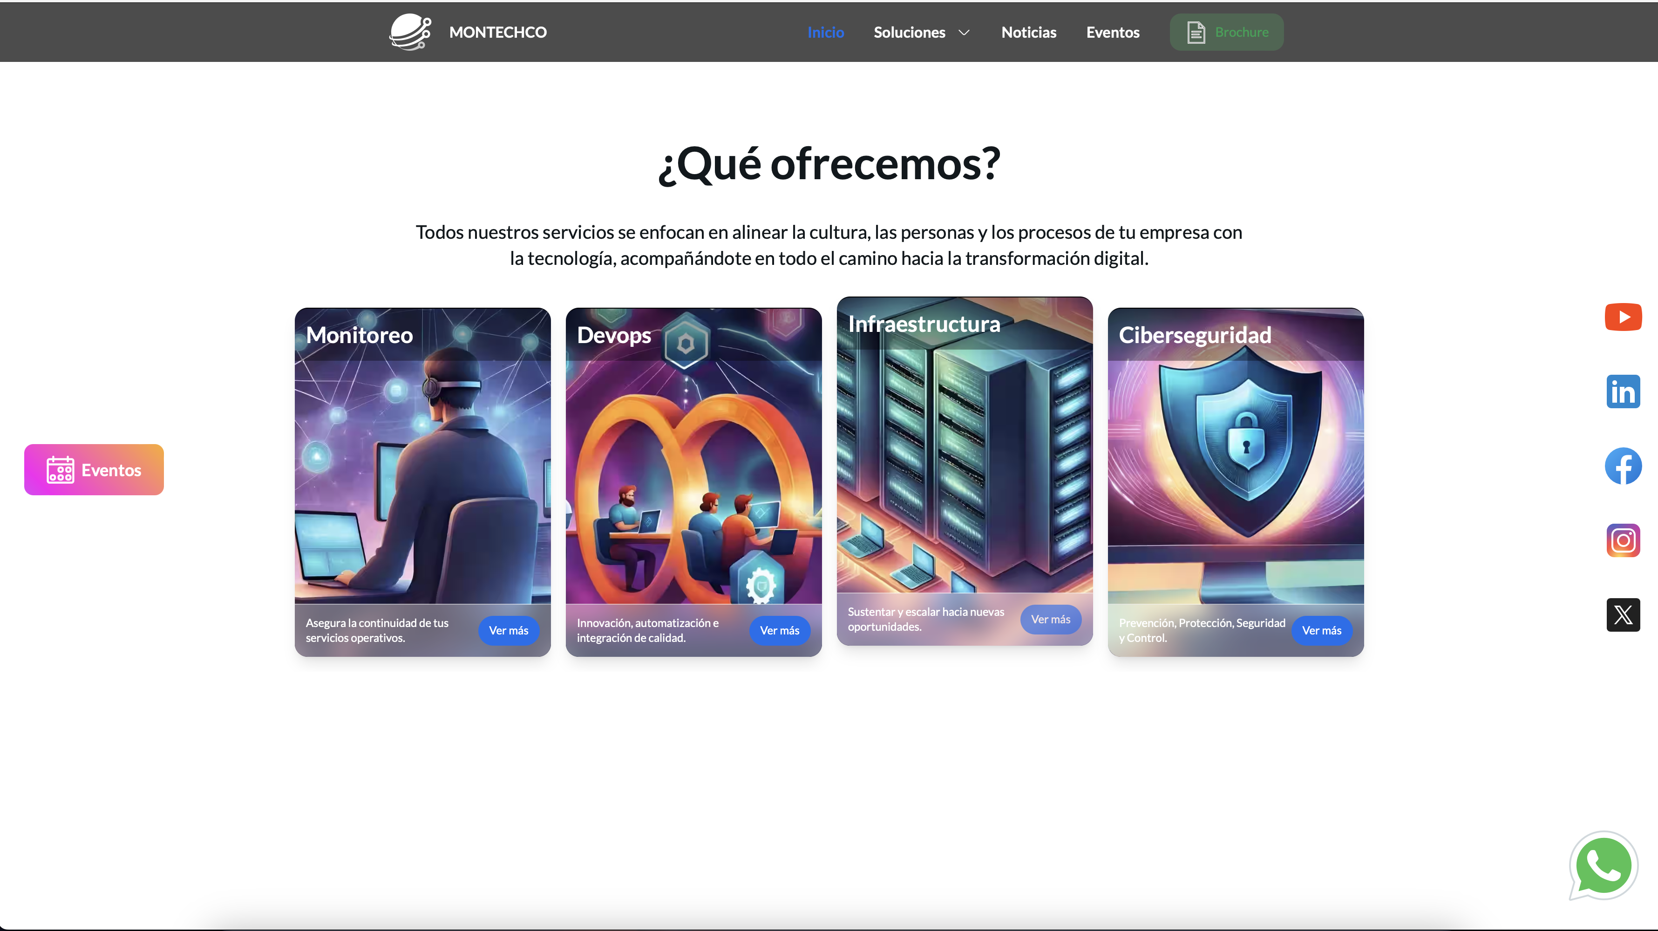This screenshot has height=931, width=1658.
Task: Click the document icon in Brochure button
Action: point(1195,32)
